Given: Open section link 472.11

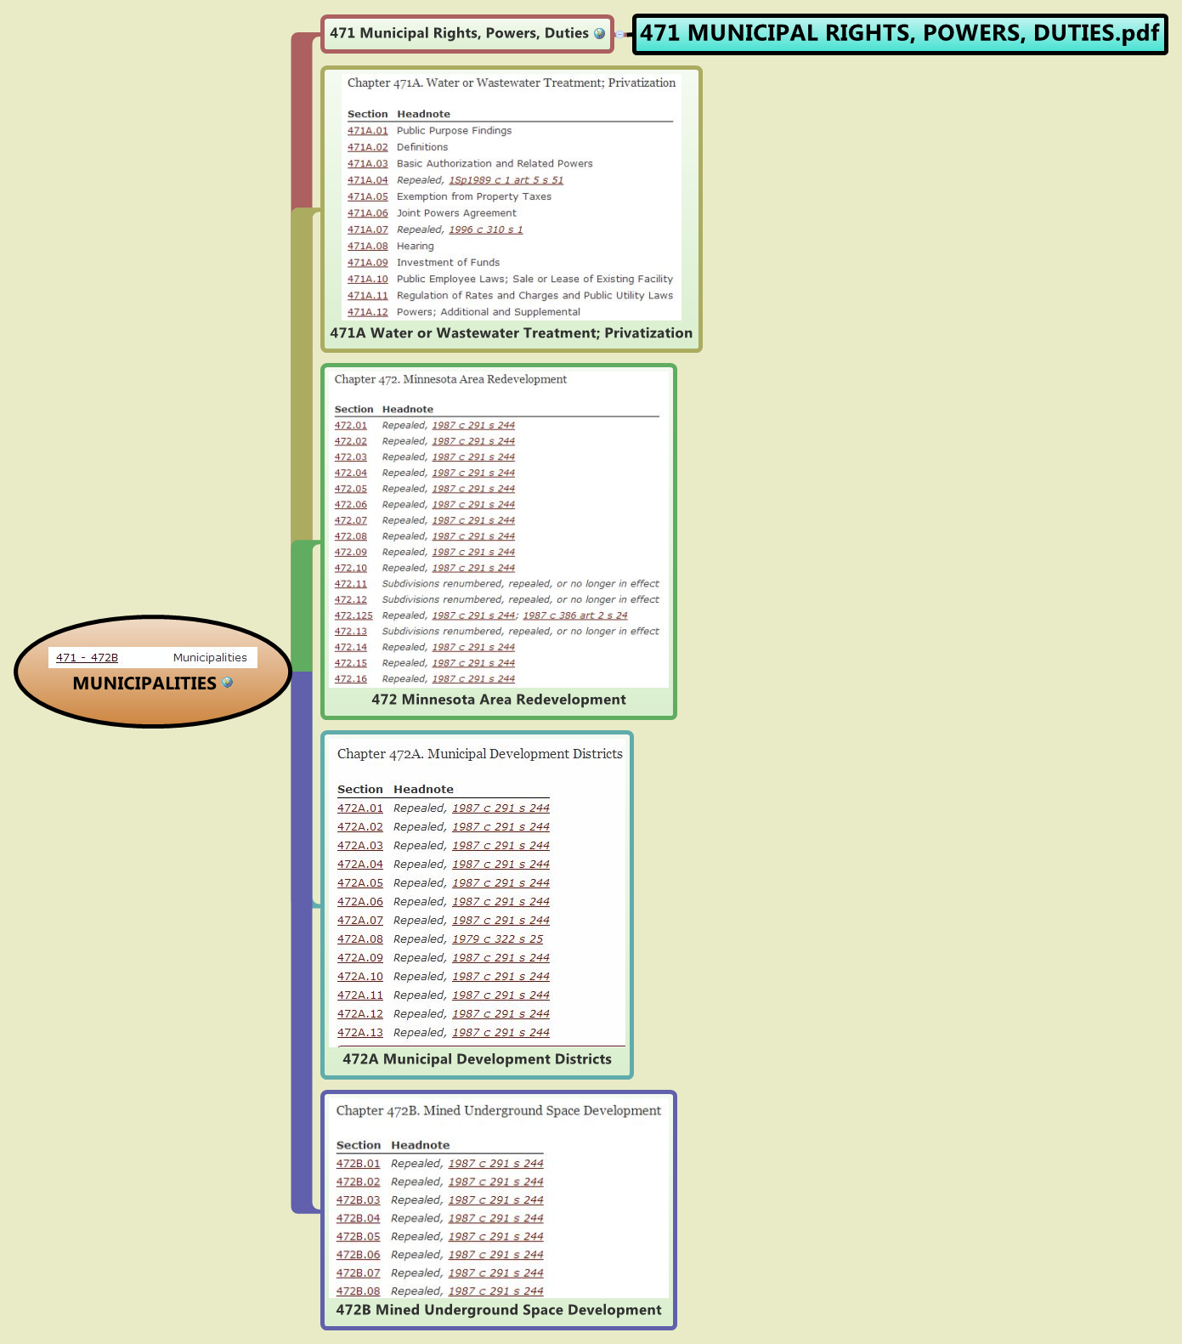Looking at the screenshot, I should click(x=350, y=584).
